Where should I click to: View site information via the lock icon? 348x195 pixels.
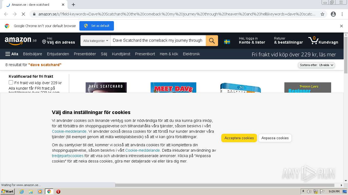[x=34, y=14]
